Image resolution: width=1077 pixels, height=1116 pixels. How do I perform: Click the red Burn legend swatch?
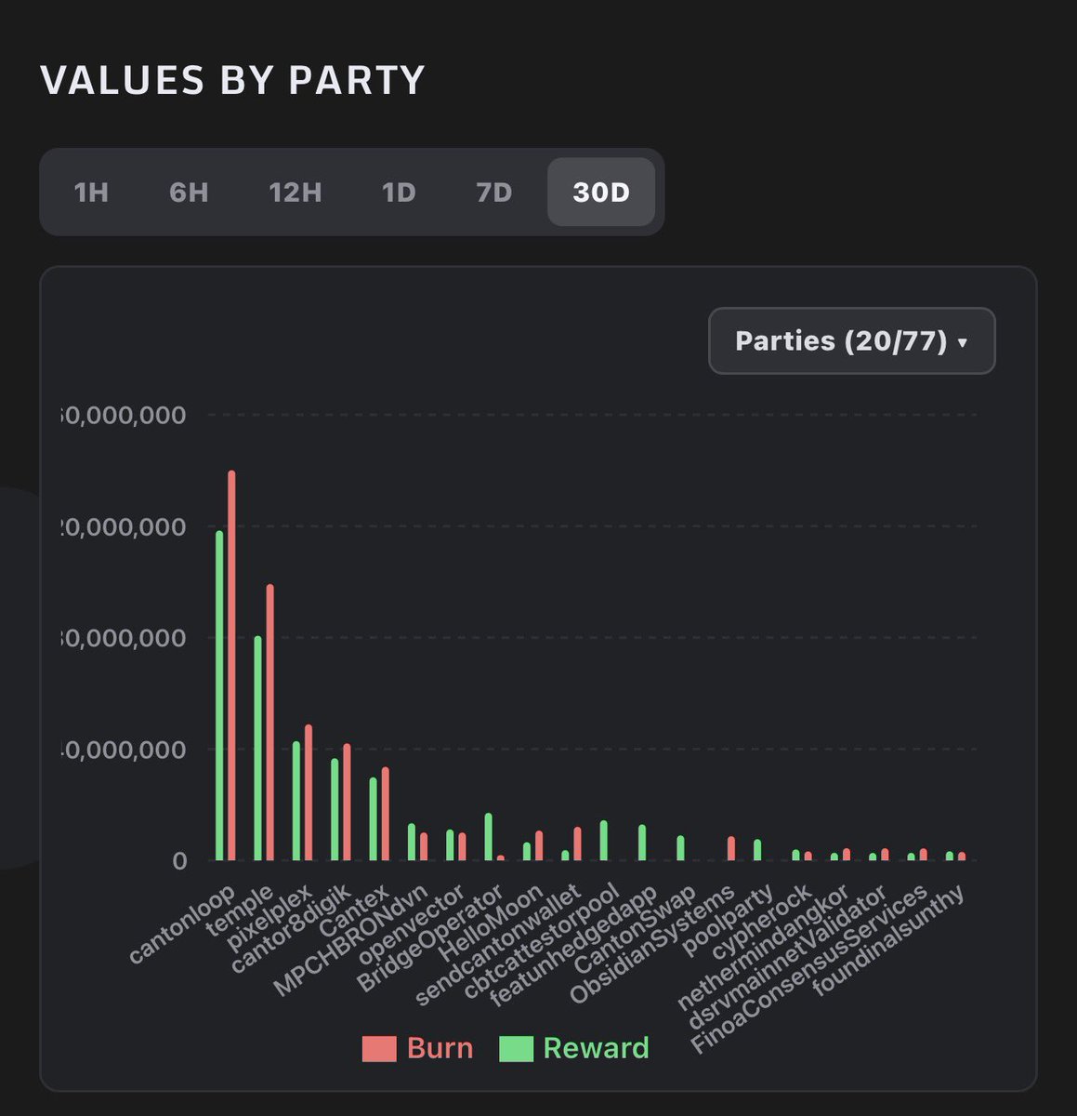pyautogui.click(x=379, y=1049)
